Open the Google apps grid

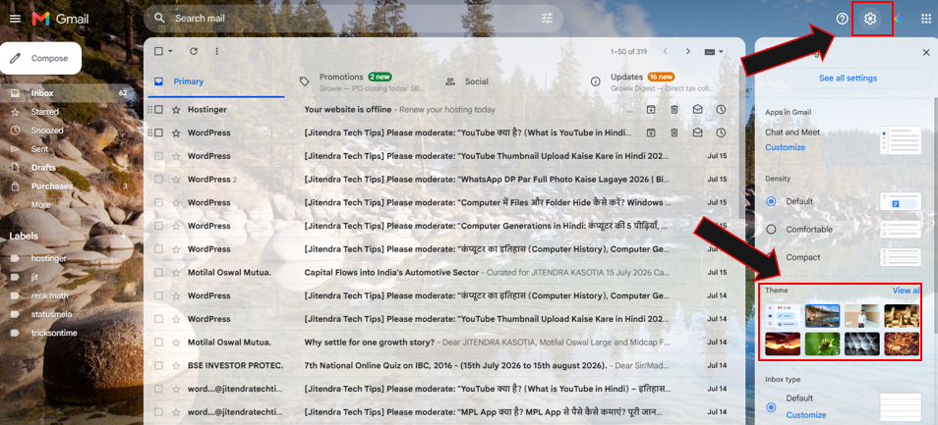926,19
